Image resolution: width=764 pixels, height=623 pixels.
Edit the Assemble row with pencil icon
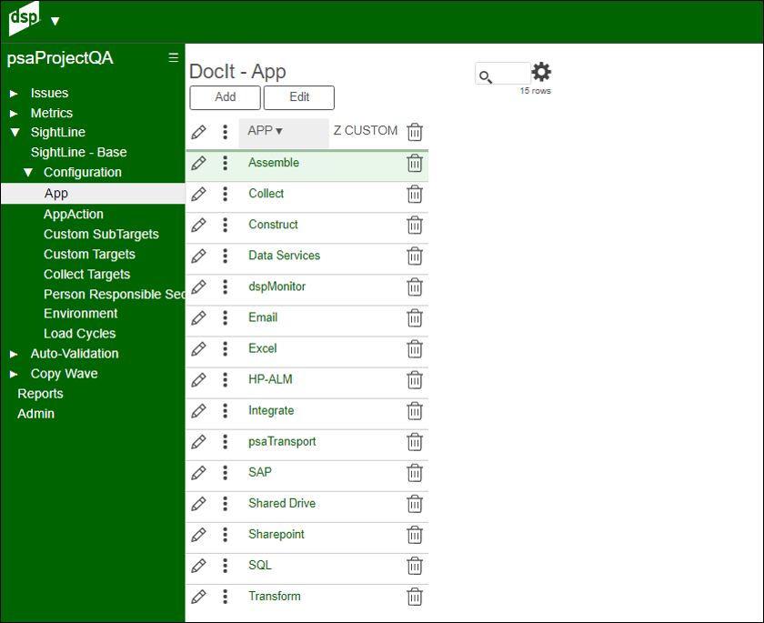pyautogui.click(x=198, y=163)
